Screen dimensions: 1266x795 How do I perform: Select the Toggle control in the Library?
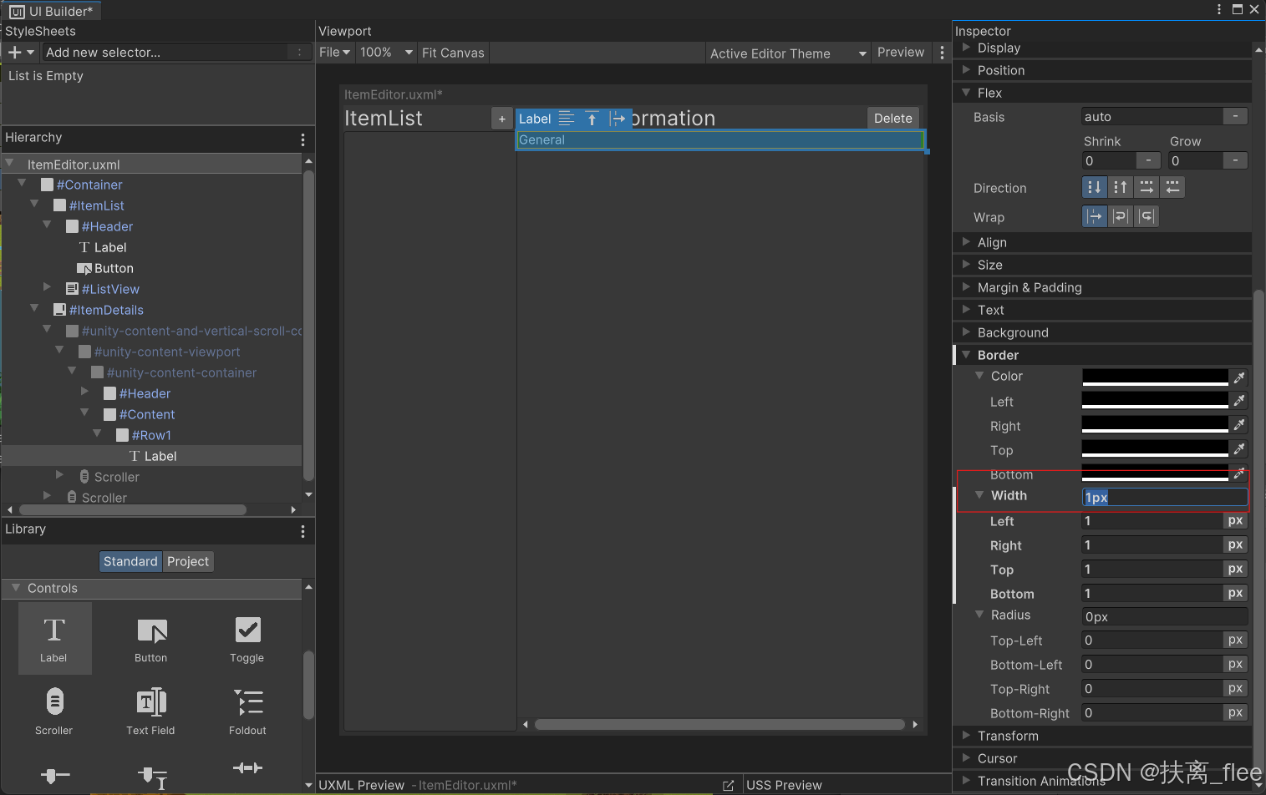click(x=247, y=637)
